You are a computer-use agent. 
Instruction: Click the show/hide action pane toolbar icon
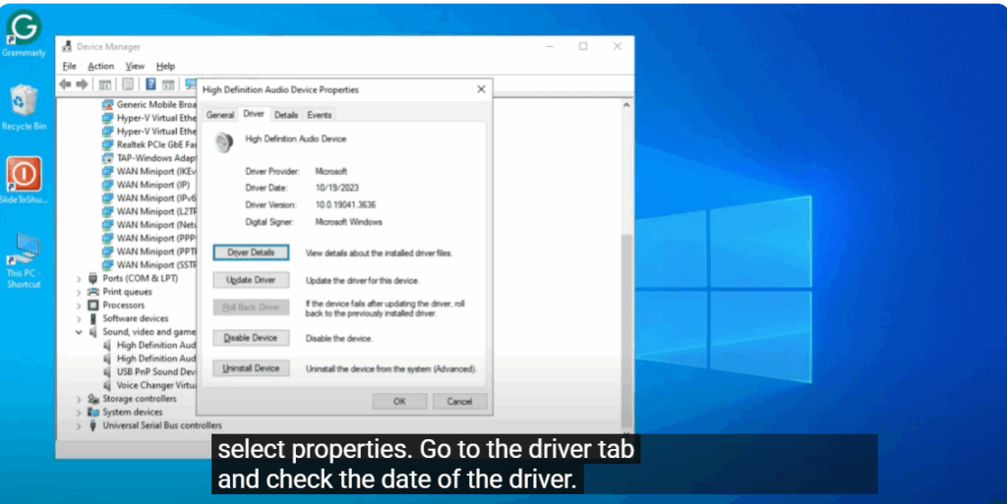(x=168, y=84)
